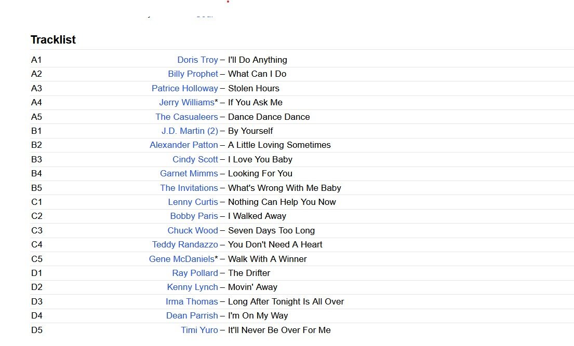574x346 pixels.
Task: Open Irma Thomas's artist page
Action: tap(192, 301)
